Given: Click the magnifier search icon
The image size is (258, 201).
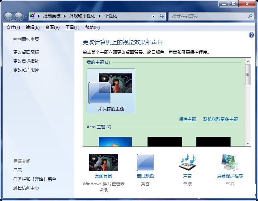Looking at the screenshot, I should click(x=250, y=16).
